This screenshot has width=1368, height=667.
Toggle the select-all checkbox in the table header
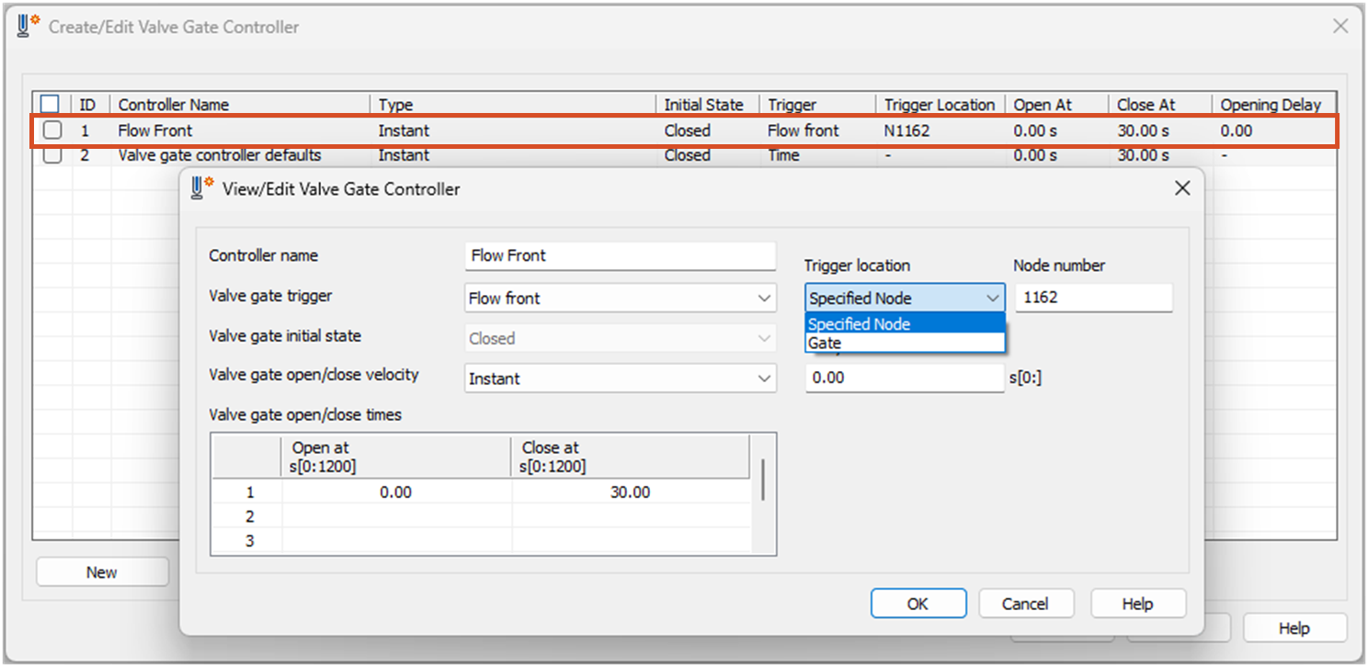coord(50,104)
